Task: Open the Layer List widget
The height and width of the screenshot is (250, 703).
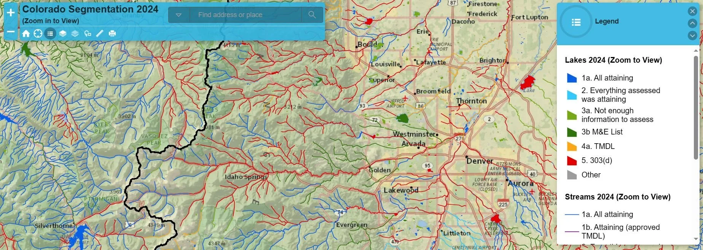Action: click(63, 33)
